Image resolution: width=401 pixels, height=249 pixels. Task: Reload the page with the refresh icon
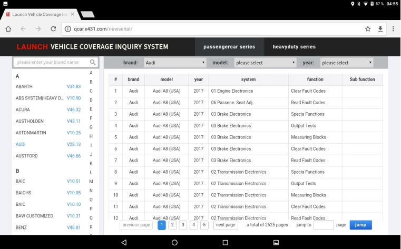(53, 29)
